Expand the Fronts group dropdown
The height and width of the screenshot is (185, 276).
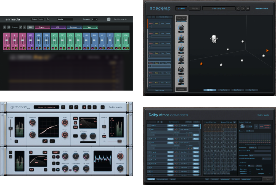pyautogui.click(x=49, y=27)
